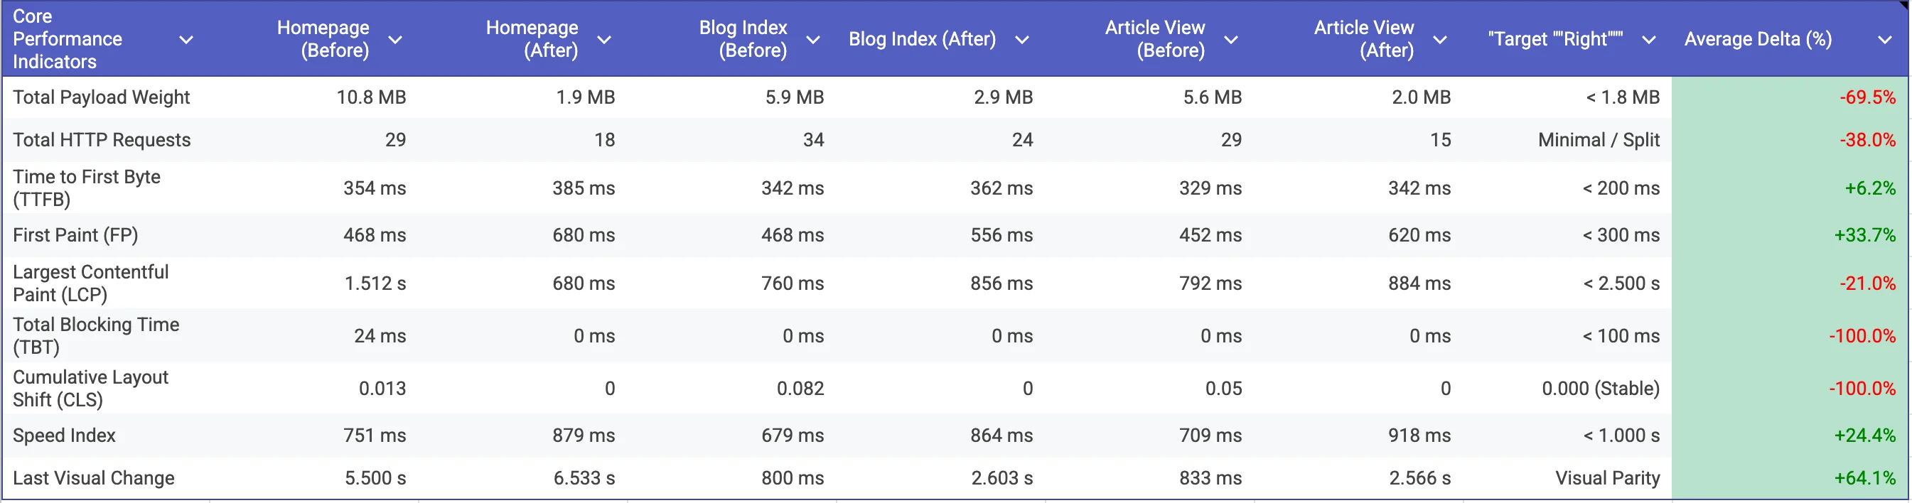
Task: Select the < 200 ms target cell
Action: (x=1621, y=188)
